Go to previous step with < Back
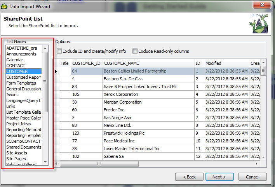Image resolution: width=275 pixels, height=187 pixels. (x=189, y=177)
